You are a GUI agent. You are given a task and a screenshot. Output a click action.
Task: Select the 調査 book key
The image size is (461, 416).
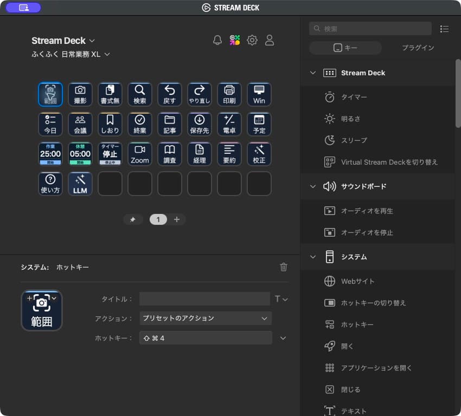[170, 154]
